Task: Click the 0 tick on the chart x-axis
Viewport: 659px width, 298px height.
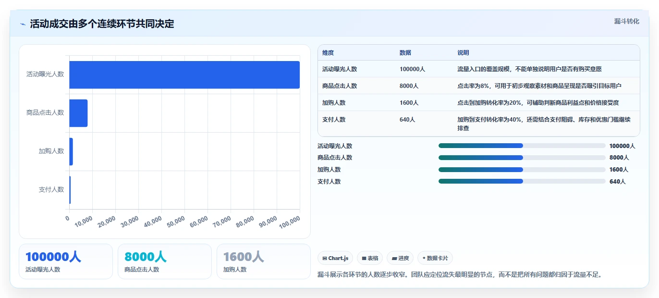Action: (68, 218)
